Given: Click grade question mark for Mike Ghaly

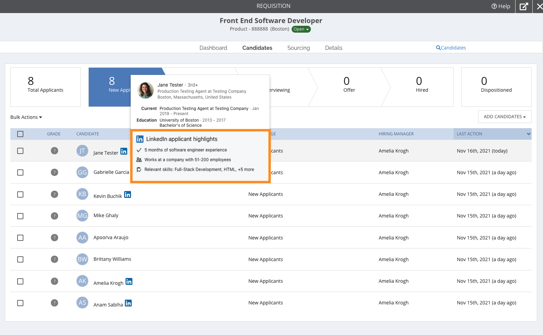Looking at the screenshot, I should point(54,216).
